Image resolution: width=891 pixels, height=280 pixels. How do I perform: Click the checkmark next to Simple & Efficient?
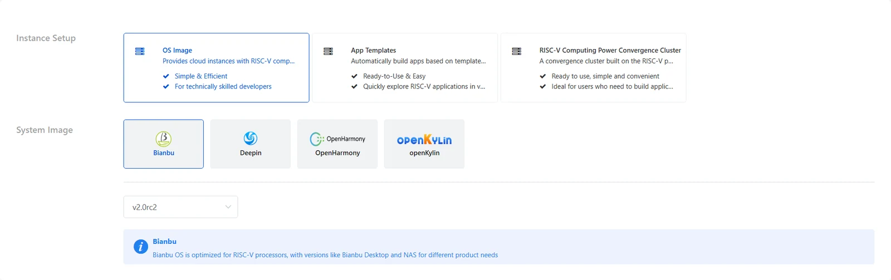point(166,76)
